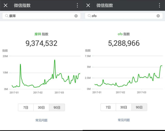Close the left 微信指数 page with X
This screenshot has width=165, height=131.
pos(6,5)
